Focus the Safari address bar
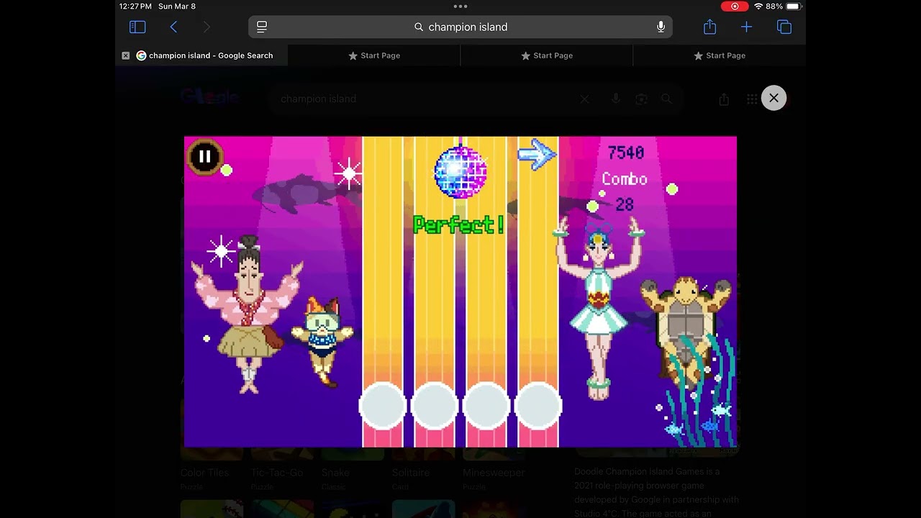The image size is (921, 518). (x=460, y=27)
